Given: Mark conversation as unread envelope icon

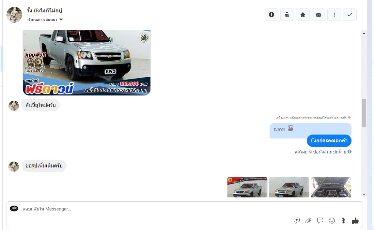Looking at the screenshot, I should pyautogui.click(x=319, y=15).
